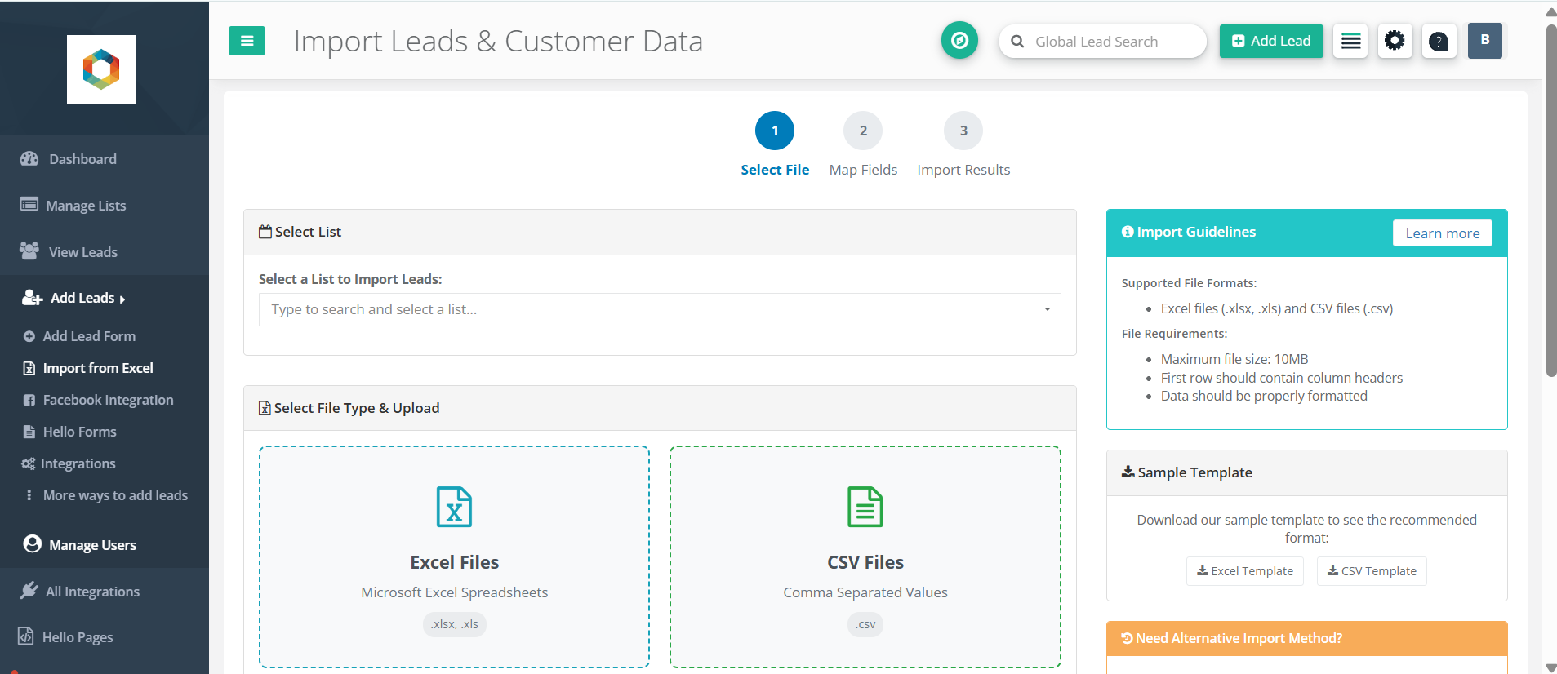Click the Add Lead button
The height and width of the screenshot is (674, 1557).
1270,41
